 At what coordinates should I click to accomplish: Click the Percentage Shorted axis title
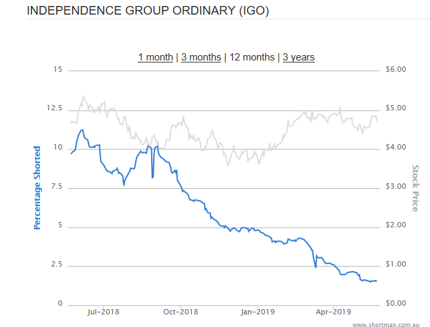tap(37, 188)
